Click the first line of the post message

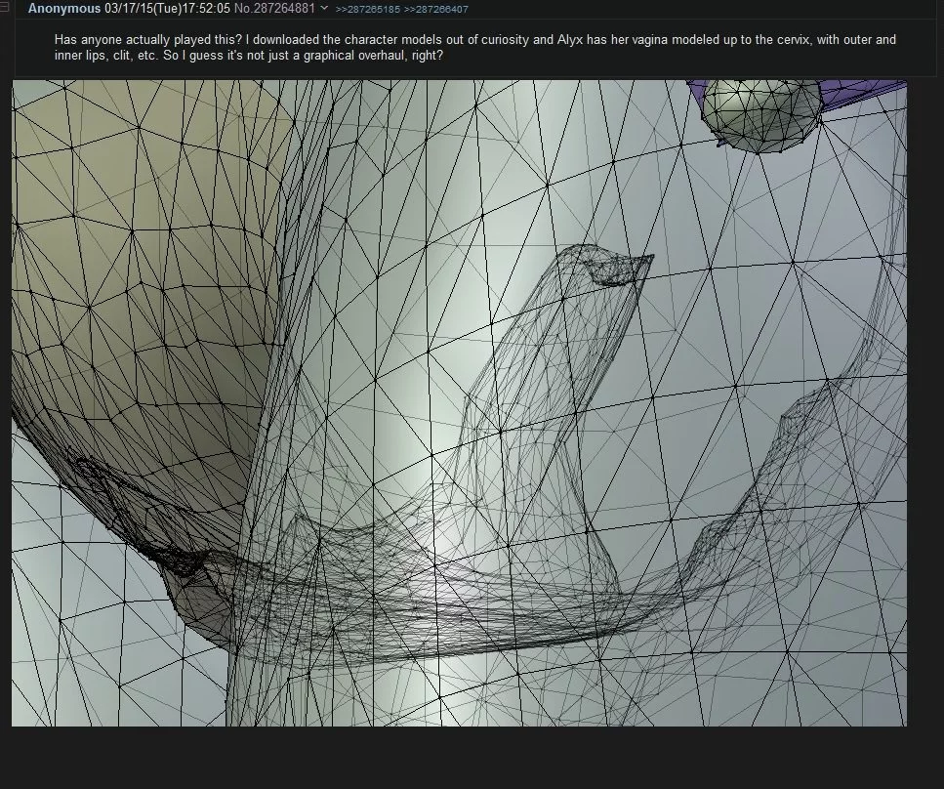tap(475, 40)
